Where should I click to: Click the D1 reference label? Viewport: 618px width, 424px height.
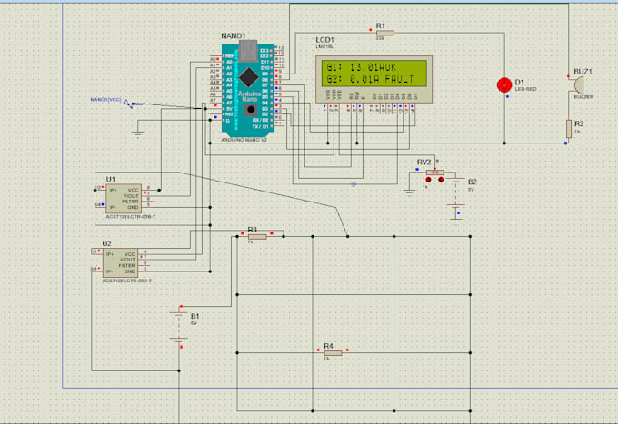519,83
